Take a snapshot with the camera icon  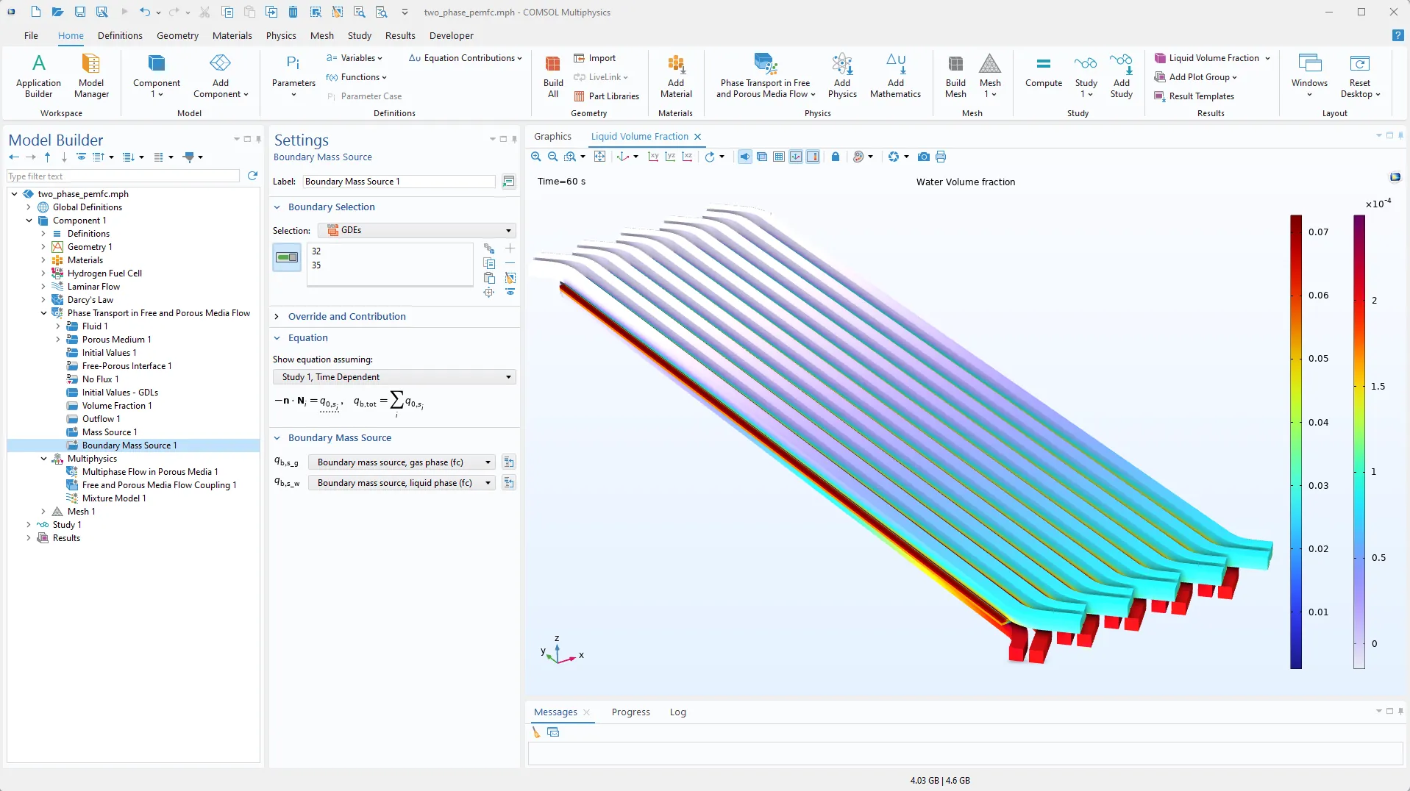coord(924,157)
